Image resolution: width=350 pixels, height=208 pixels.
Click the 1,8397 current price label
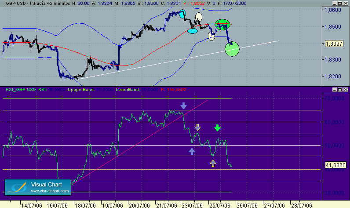click(334, 44)
